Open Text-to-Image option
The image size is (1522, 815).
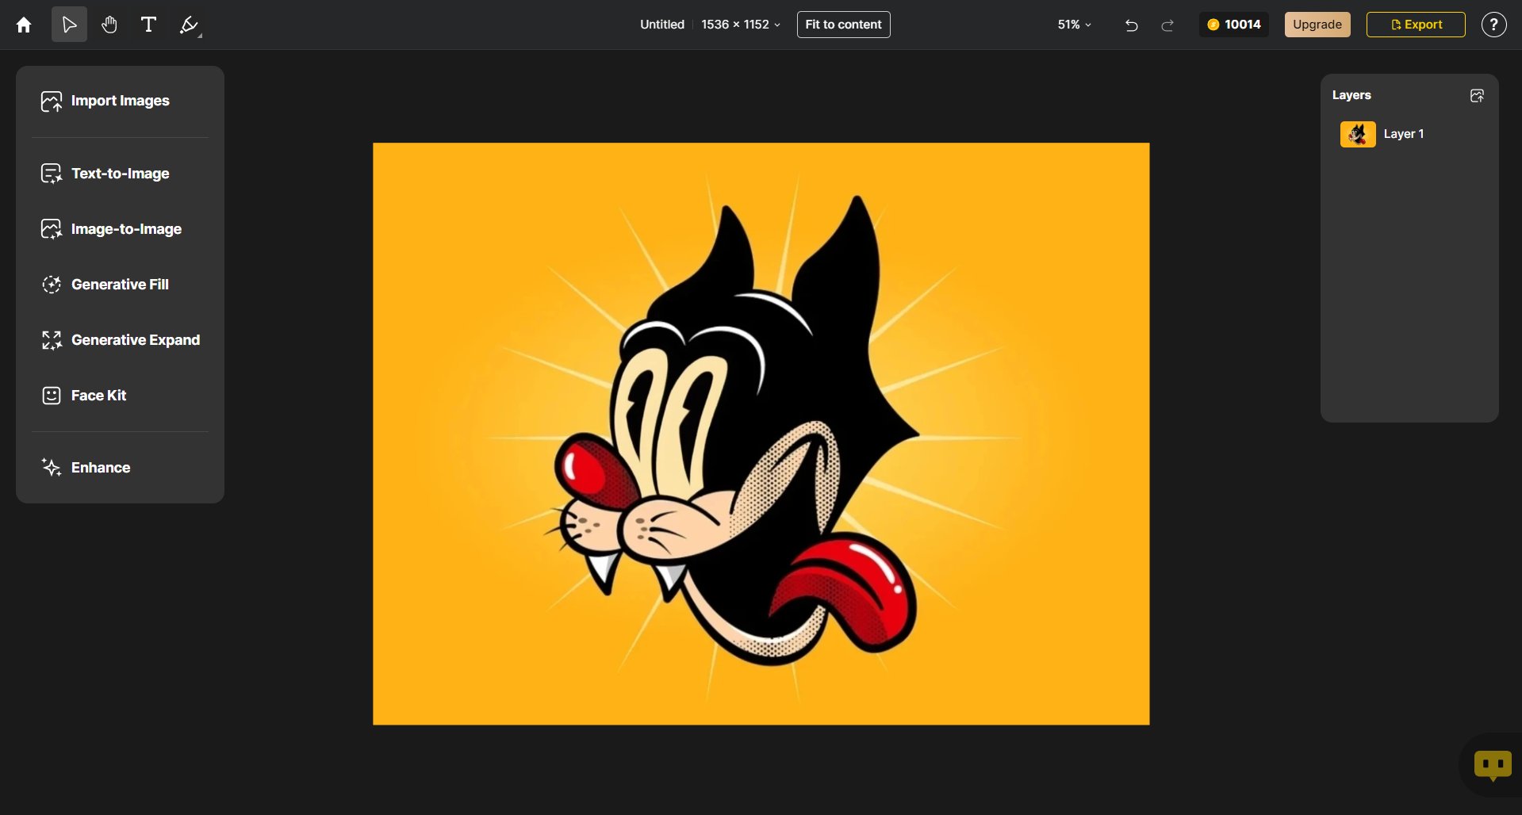120,174
